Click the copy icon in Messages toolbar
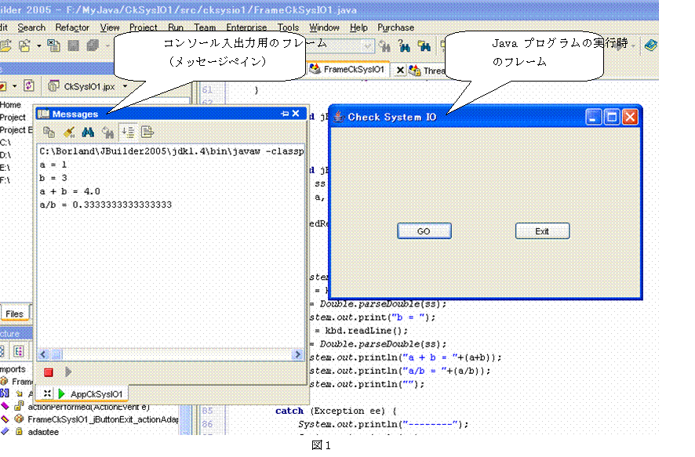Image resolution: width=695 pixels, height=457 pixels. coord(49,132)
